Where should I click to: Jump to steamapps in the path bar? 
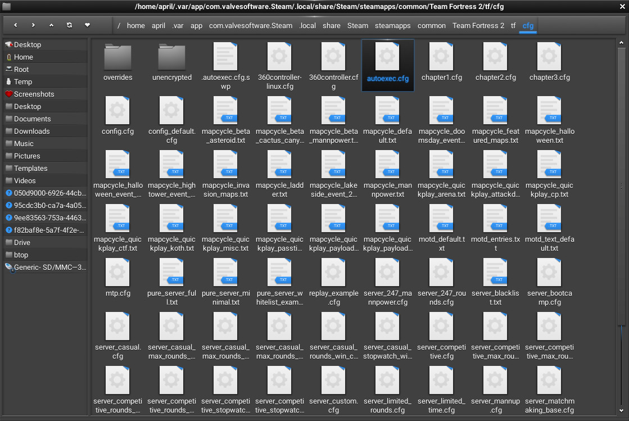393,26
